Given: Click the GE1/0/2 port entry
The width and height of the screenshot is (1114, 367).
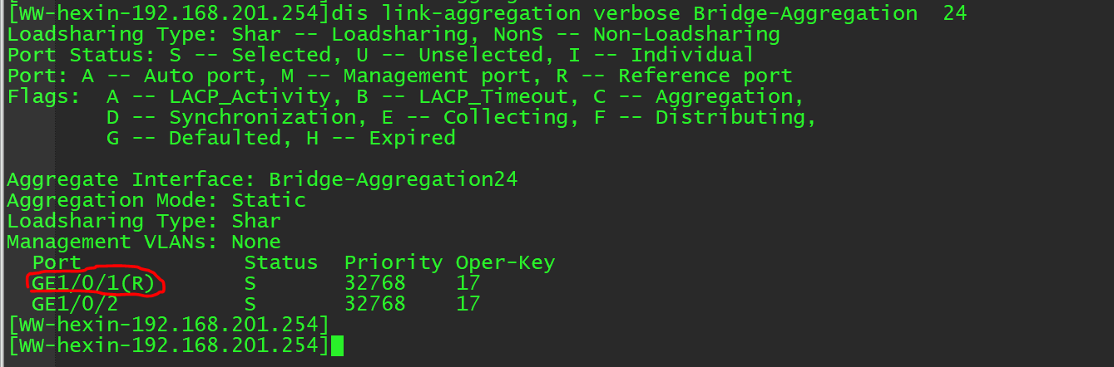Looking at the screenshot, I should tap(75, 303).
